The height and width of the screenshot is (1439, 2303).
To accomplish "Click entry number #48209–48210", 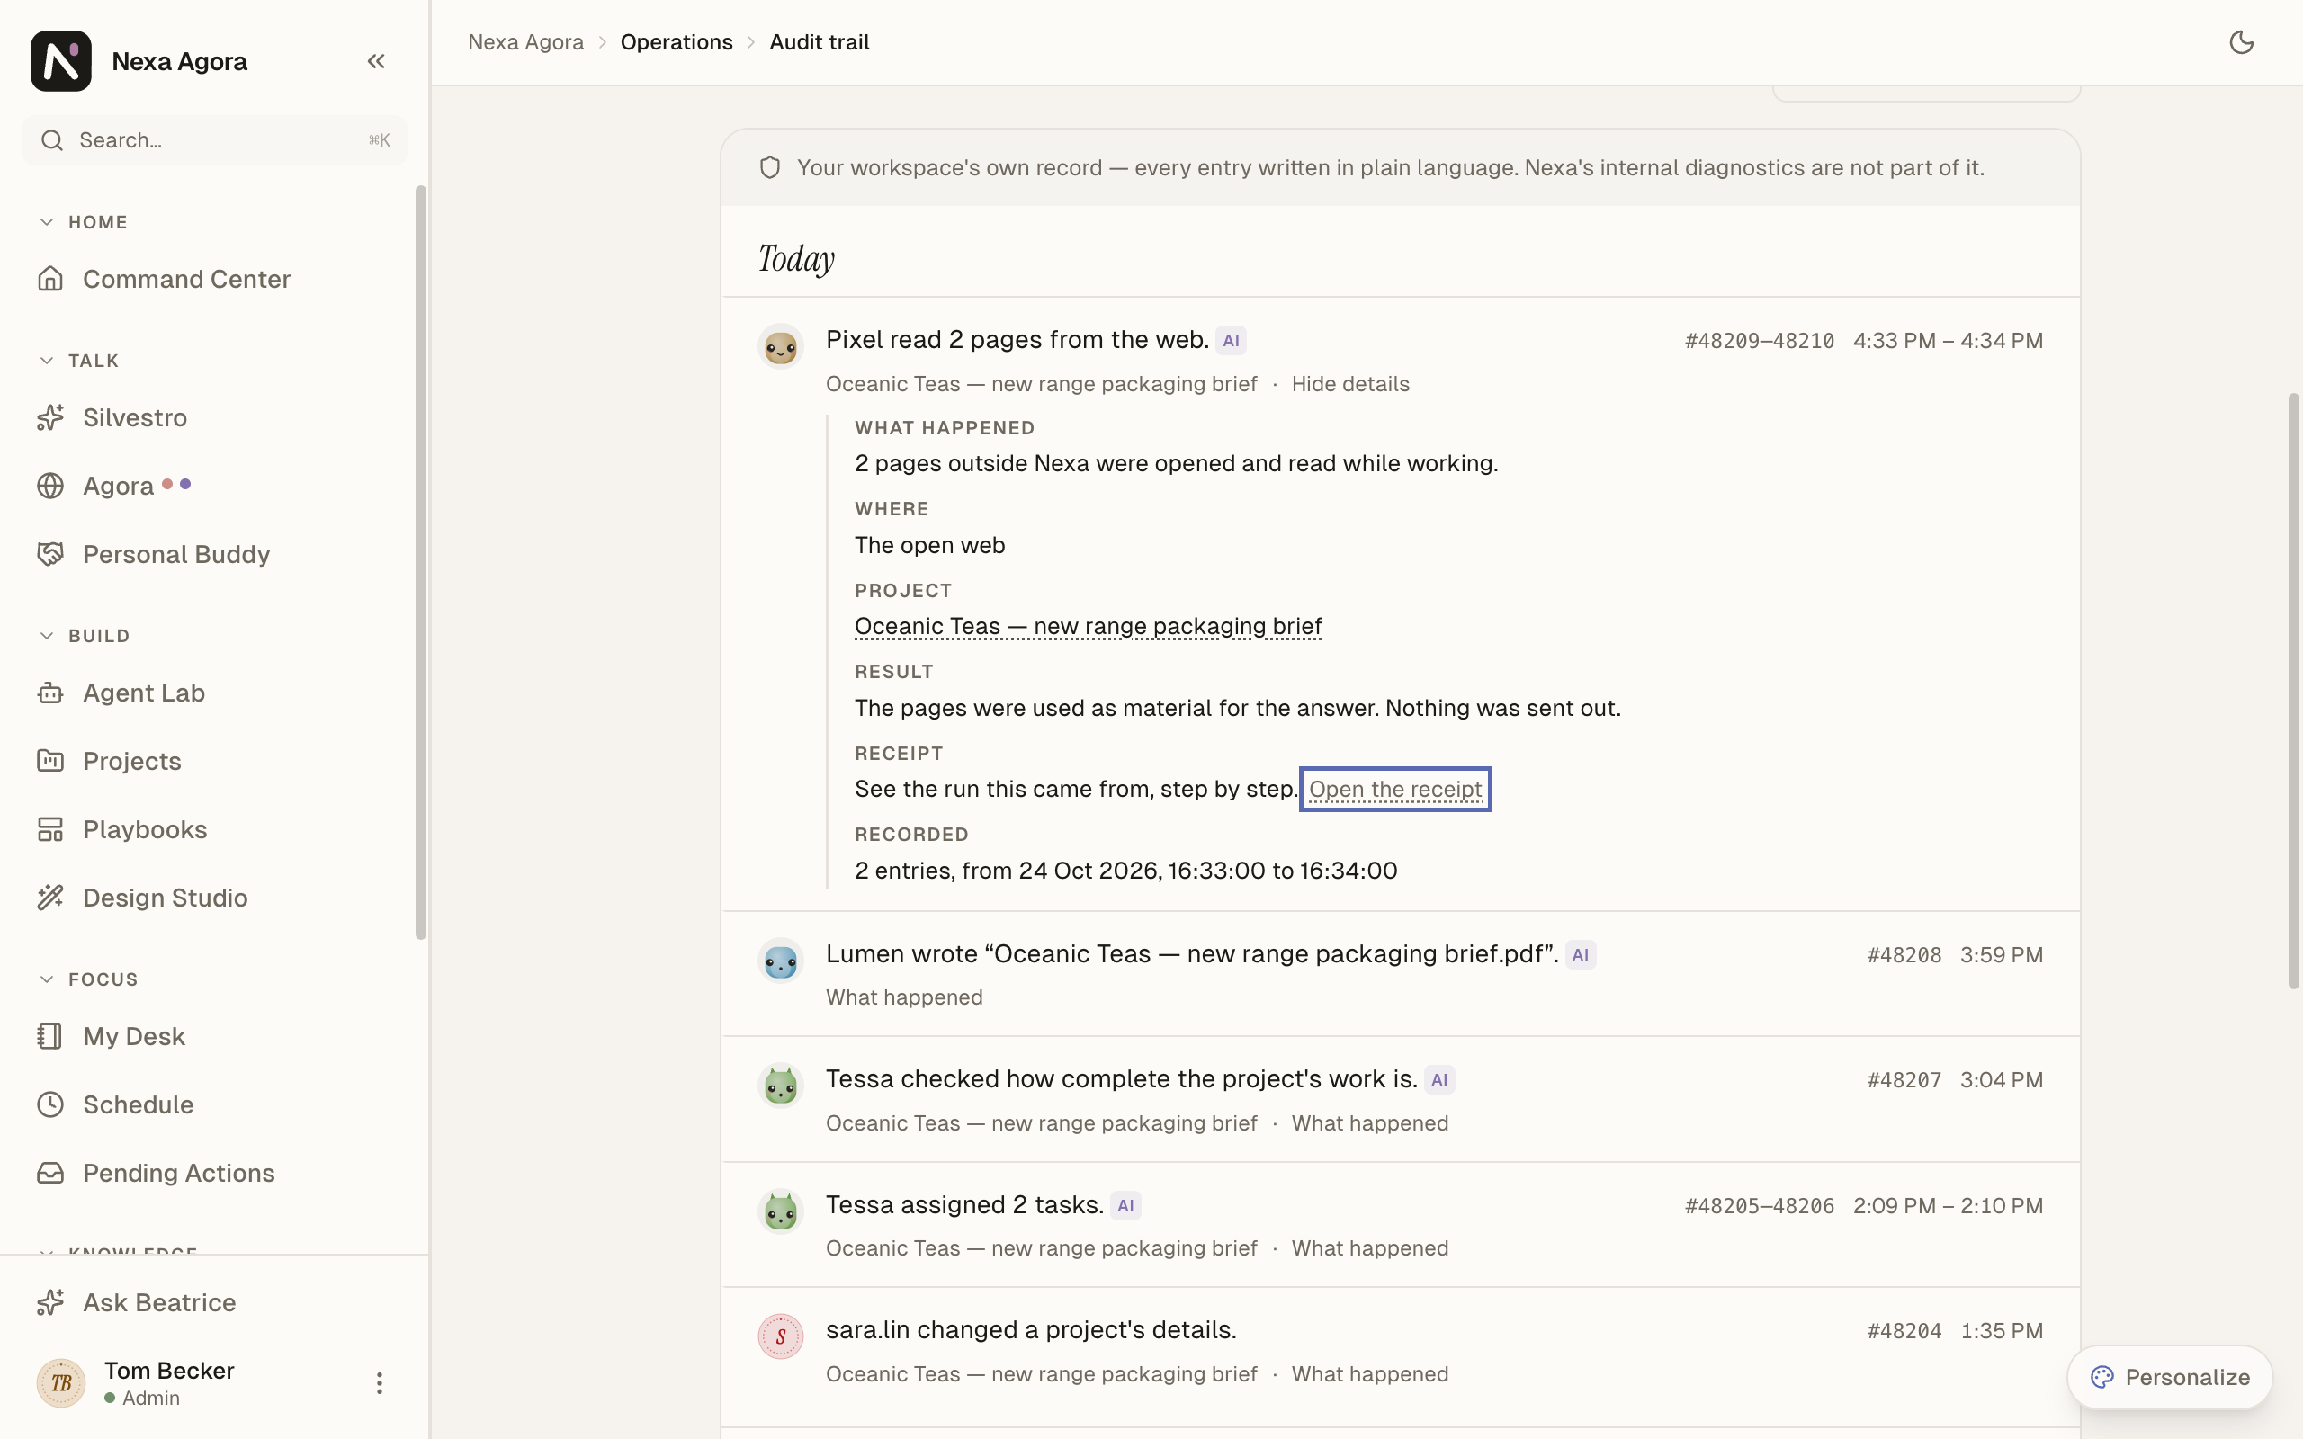I will click(x=1759, y=341).
